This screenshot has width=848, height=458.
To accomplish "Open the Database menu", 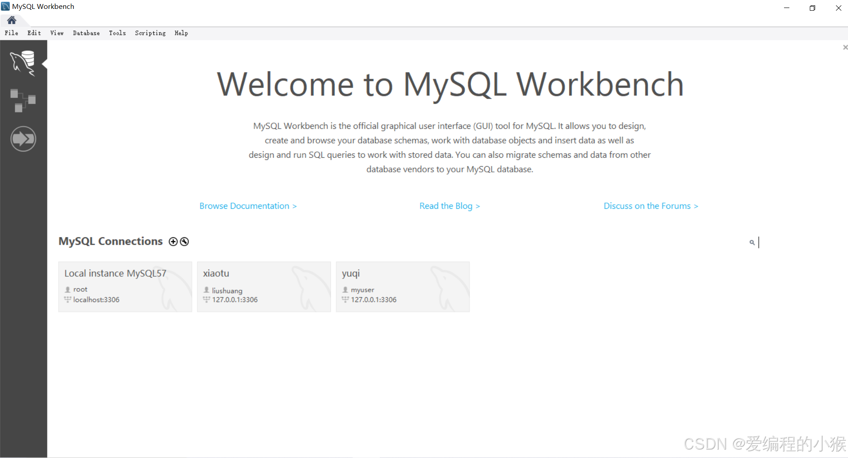I will 86,33.
